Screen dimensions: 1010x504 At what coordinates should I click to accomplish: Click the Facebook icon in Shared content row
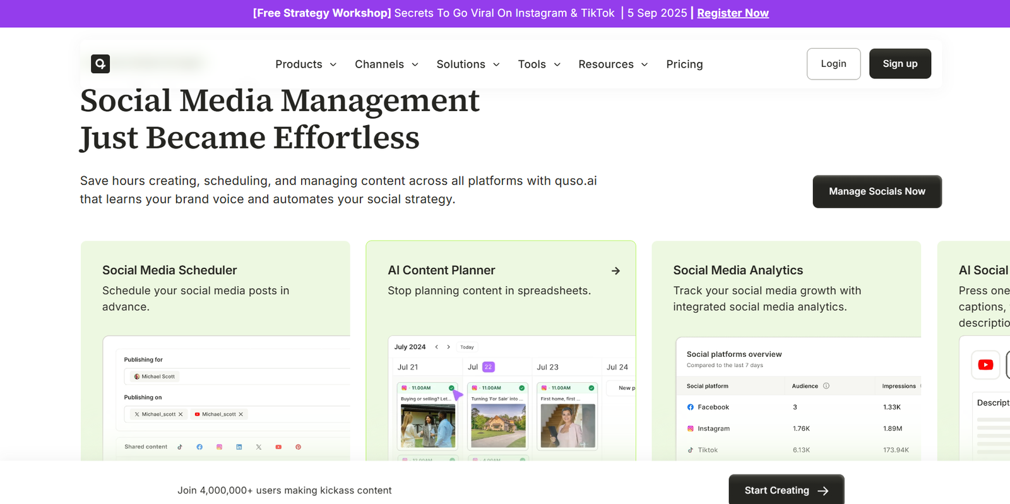[199, 447]
